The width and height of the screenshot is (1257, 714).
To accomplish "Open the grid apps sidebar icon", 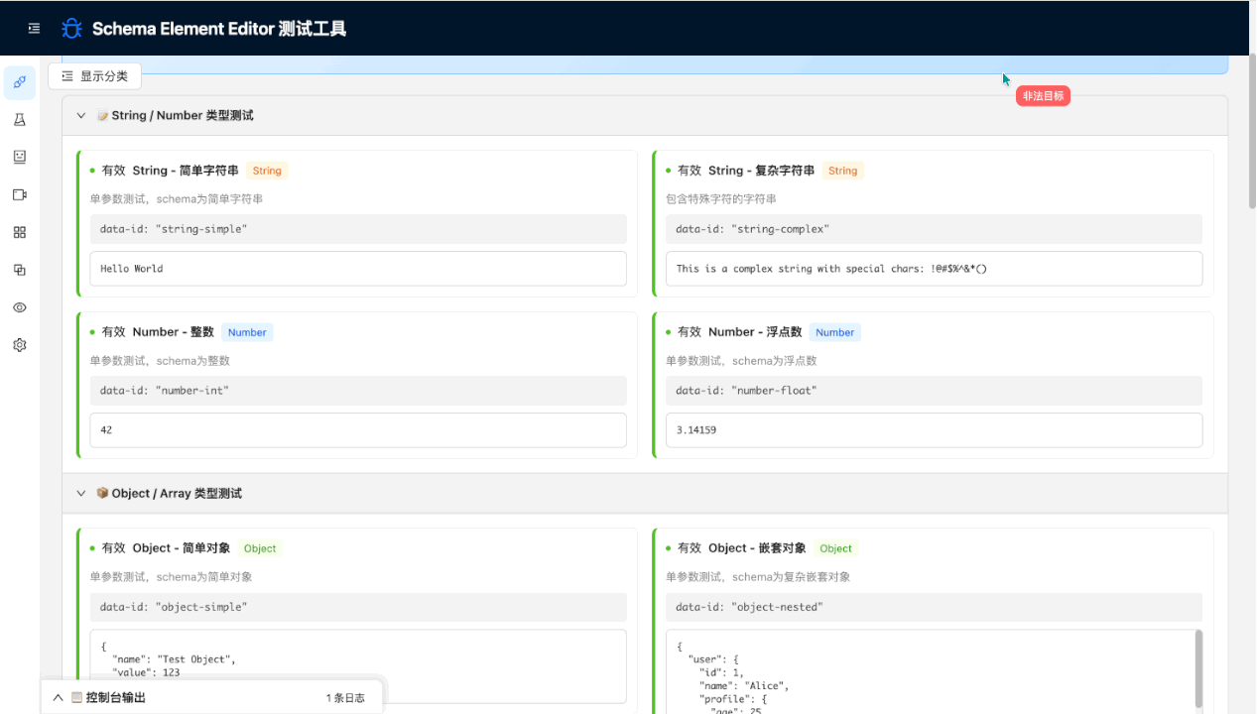I will coord(20,232).
